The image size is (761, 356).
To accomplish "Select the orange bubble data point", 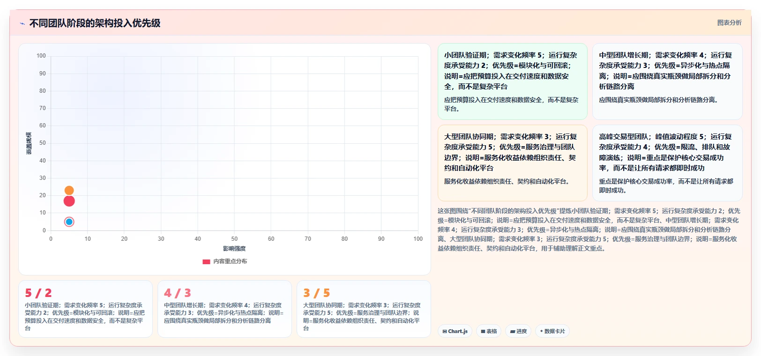I will click(x=69, y=190).
